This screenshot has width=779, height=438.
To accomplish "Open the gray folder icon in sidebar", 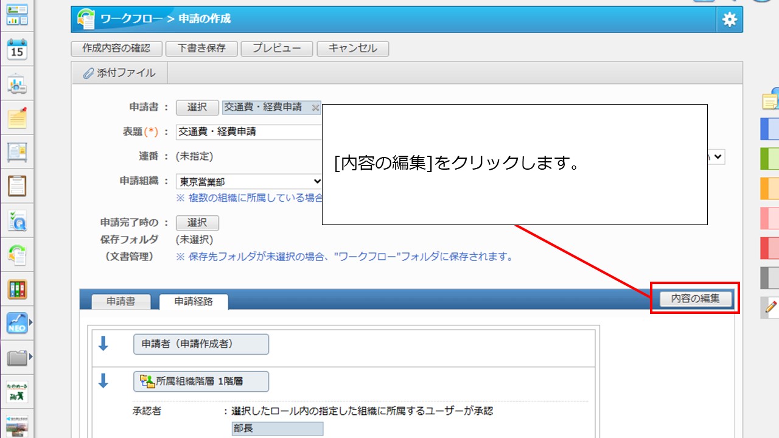I will [17, 357].
